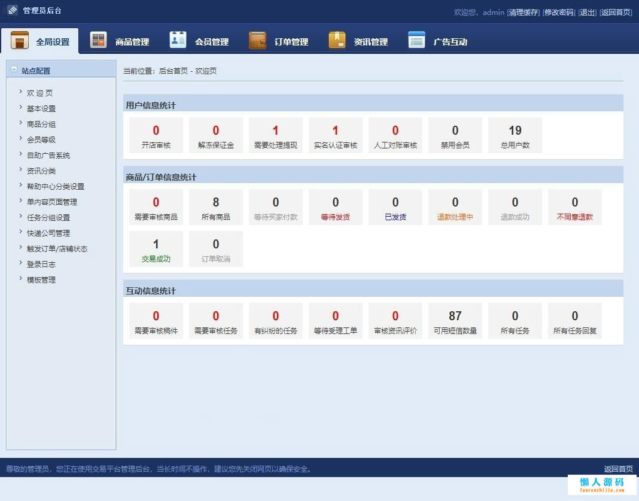
Task: Click the 订单管理 wallet icon
Action: click(x=257, y=40)
